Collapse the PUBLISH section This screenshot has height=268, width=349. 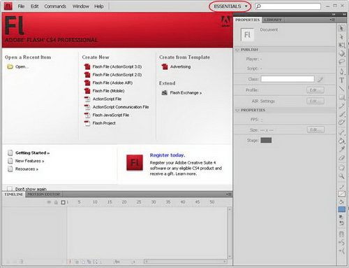(x=237, y=50)
